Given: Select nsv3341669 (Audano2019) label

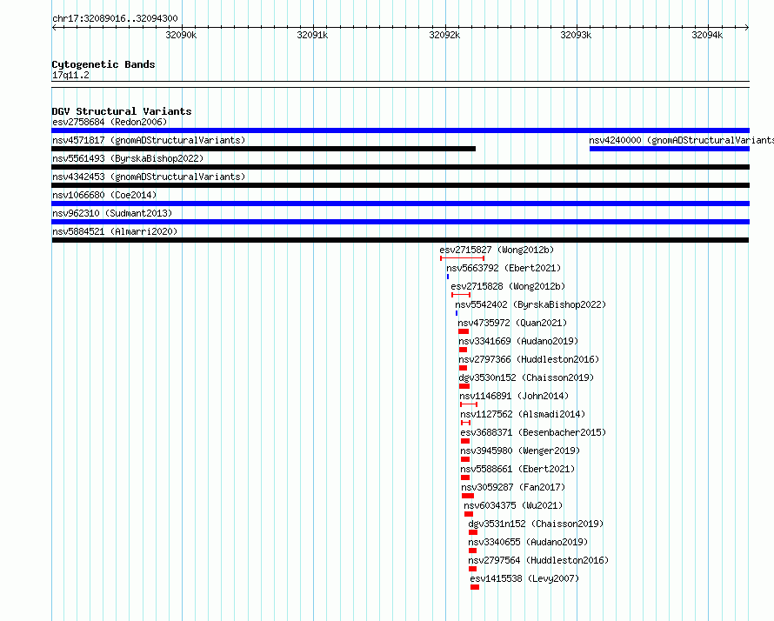Looking at the screenshot, I should (517, 341).
